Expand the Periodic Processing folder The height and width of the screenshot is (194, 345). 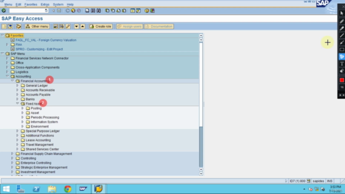(x=23, y=117)
